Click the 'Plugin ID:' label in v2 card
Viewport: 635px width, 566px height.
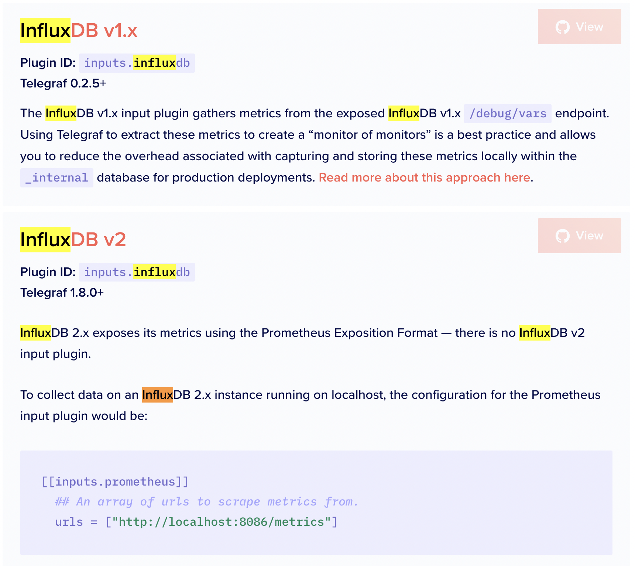[x=48, y=272]
